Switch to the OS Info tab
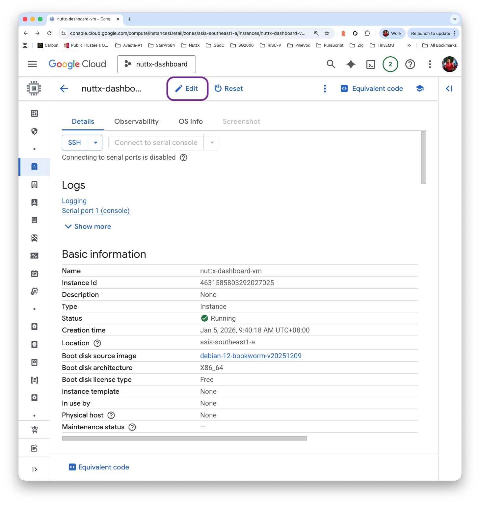 (190, 121)
